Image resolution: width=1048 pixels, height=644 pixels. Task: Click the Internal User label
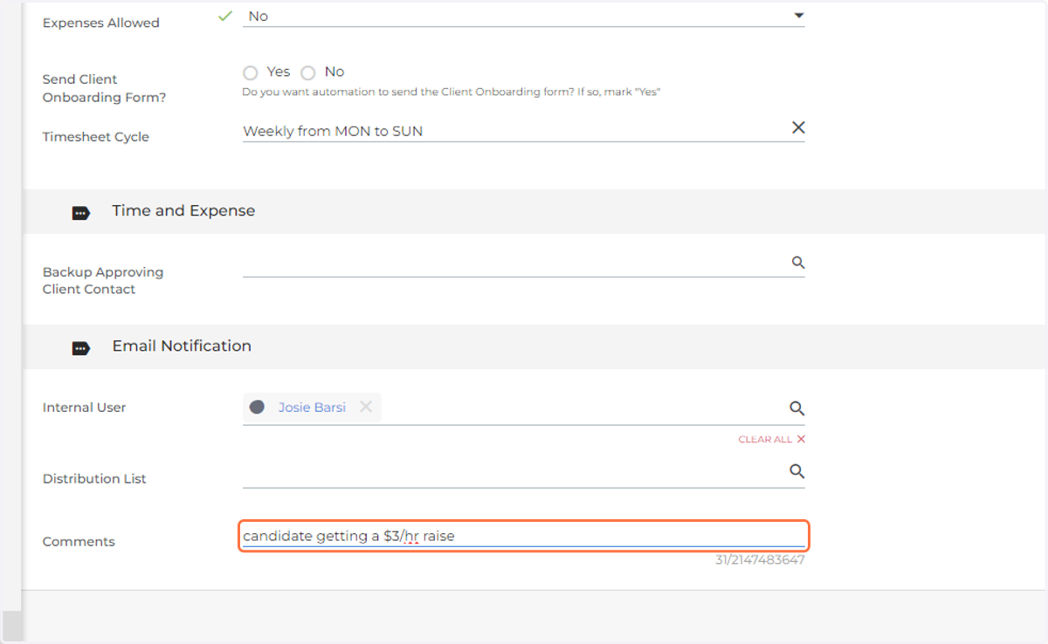[x=85, y=408]
